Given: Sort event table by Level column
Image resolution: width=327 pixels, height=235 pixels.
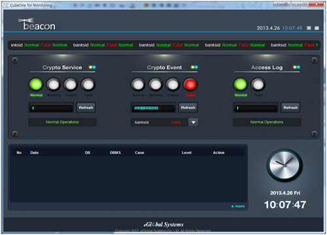Looking at the screenshot, I should click(x=186, y=153).
